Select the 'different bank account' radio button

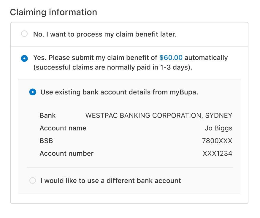click(33, 181)
